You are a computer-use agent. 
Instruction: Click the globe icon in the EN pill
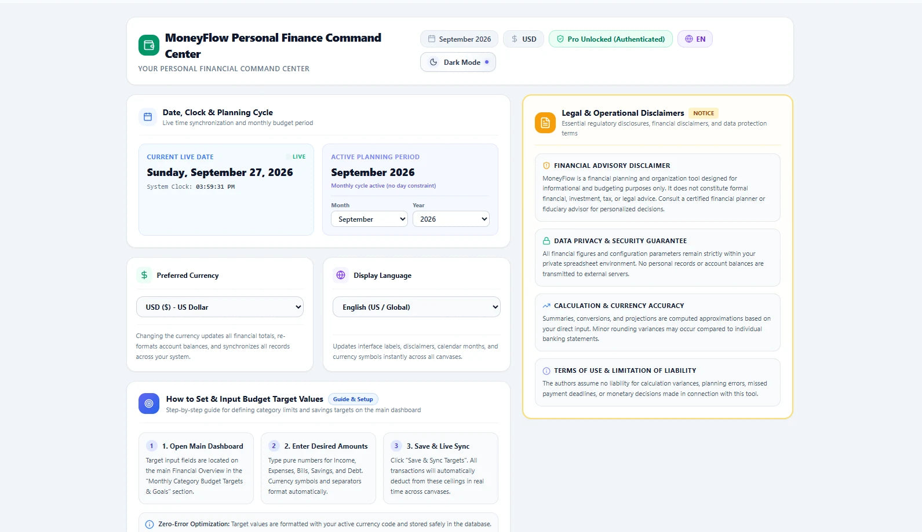pos(689,39)
